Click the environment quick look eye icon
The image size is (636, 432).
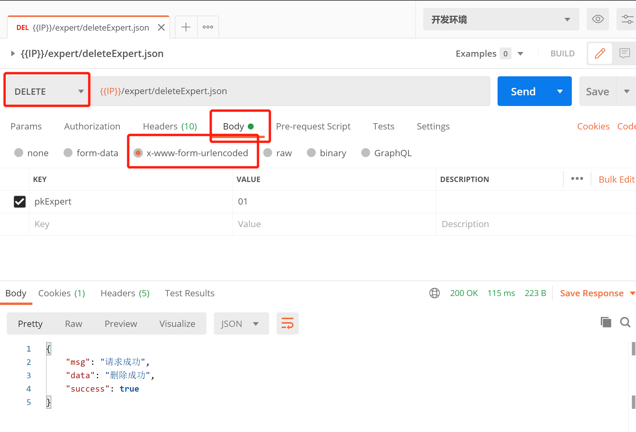[597, 19]
